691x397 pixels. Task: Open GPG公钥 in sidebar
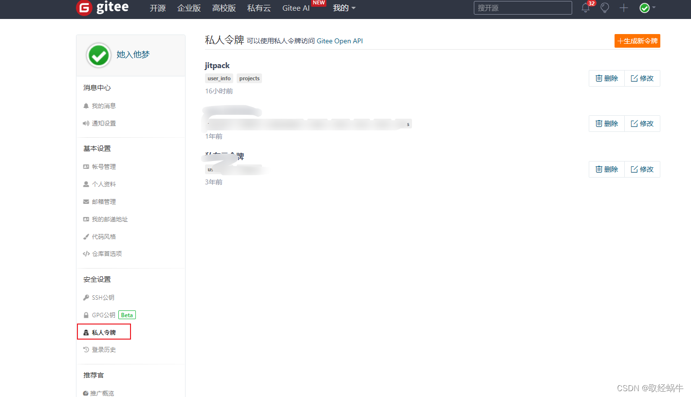[103, 315]
